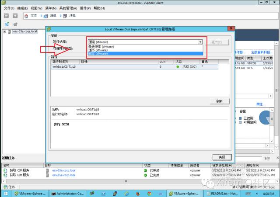Open the 插件(P) menu

[x=85, y=8]
